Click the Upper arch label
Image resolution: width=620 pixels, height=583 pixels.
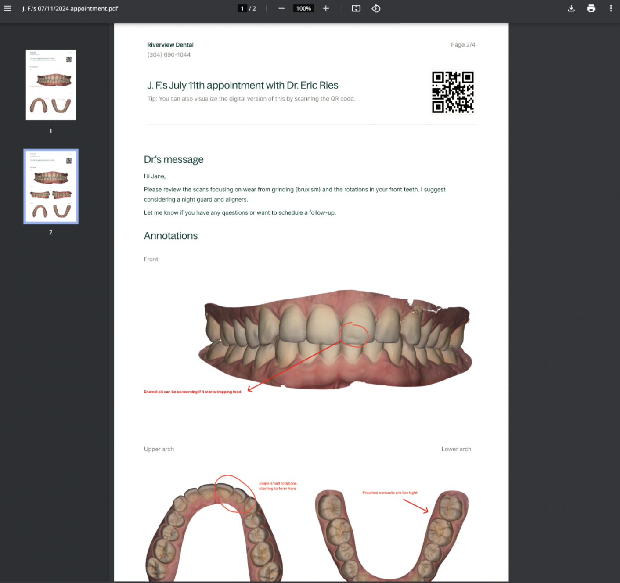tap(159, 449)
